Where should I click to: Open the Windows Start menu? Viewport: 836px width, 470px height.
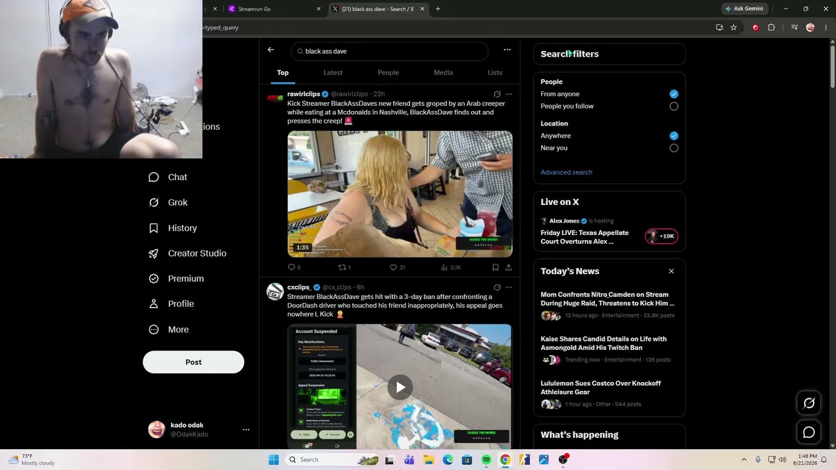tap(274, 460)
